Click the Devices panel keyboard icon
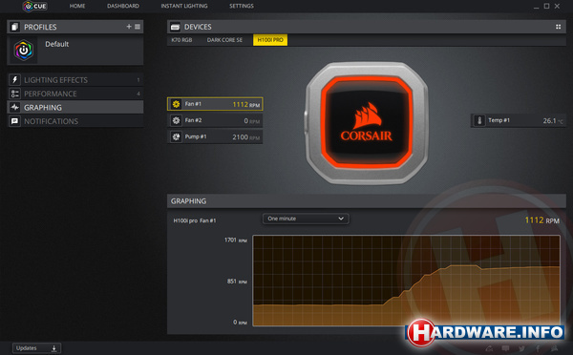The width and height of the screenshot is (573, 355). click(175, 27)
